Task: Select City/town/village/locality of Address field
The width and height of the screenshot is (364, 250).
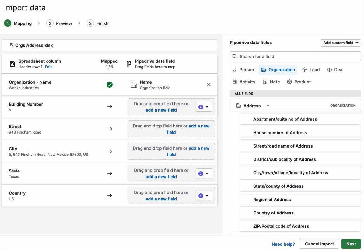Action: click(x=300, y=173)
